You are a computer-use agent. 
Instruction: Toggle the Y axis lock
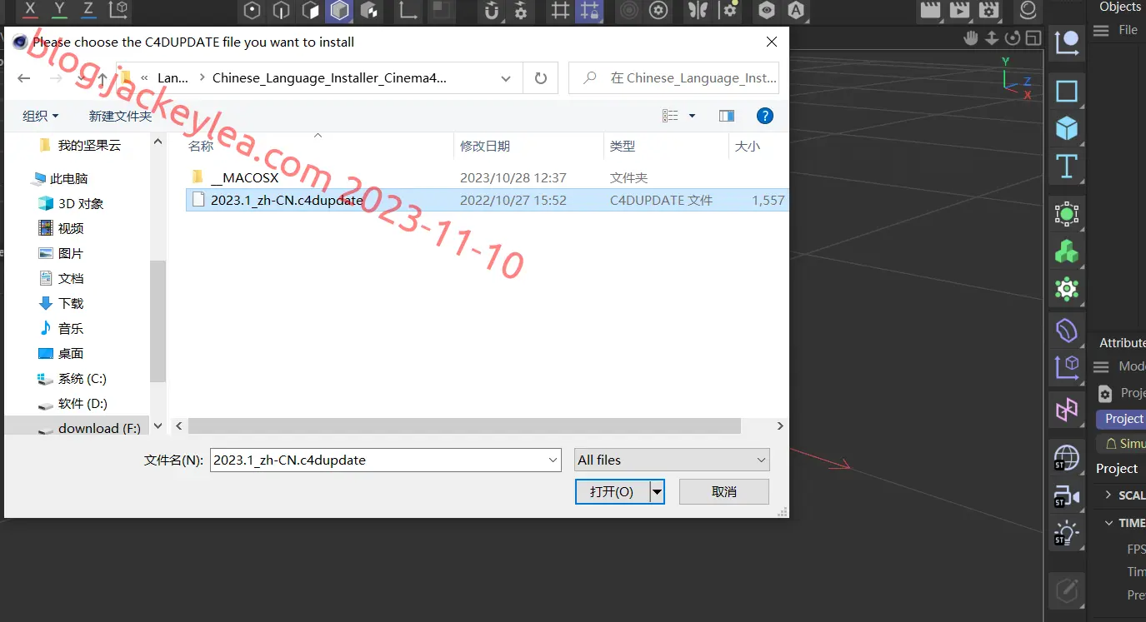(x=59, y=10)
